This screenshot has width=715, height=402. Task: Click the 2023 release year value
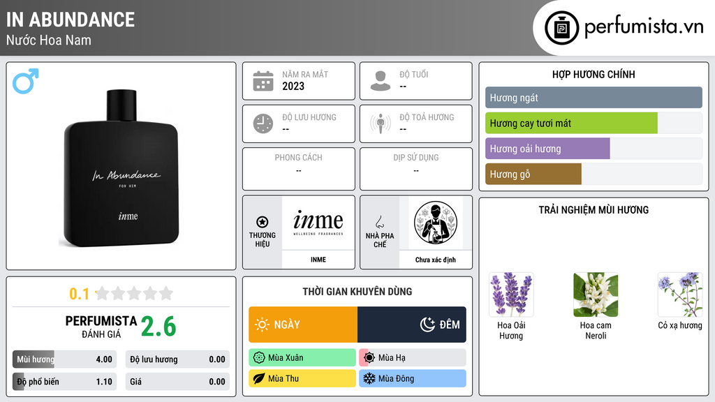pyautogui.click(x=293, y=86)
